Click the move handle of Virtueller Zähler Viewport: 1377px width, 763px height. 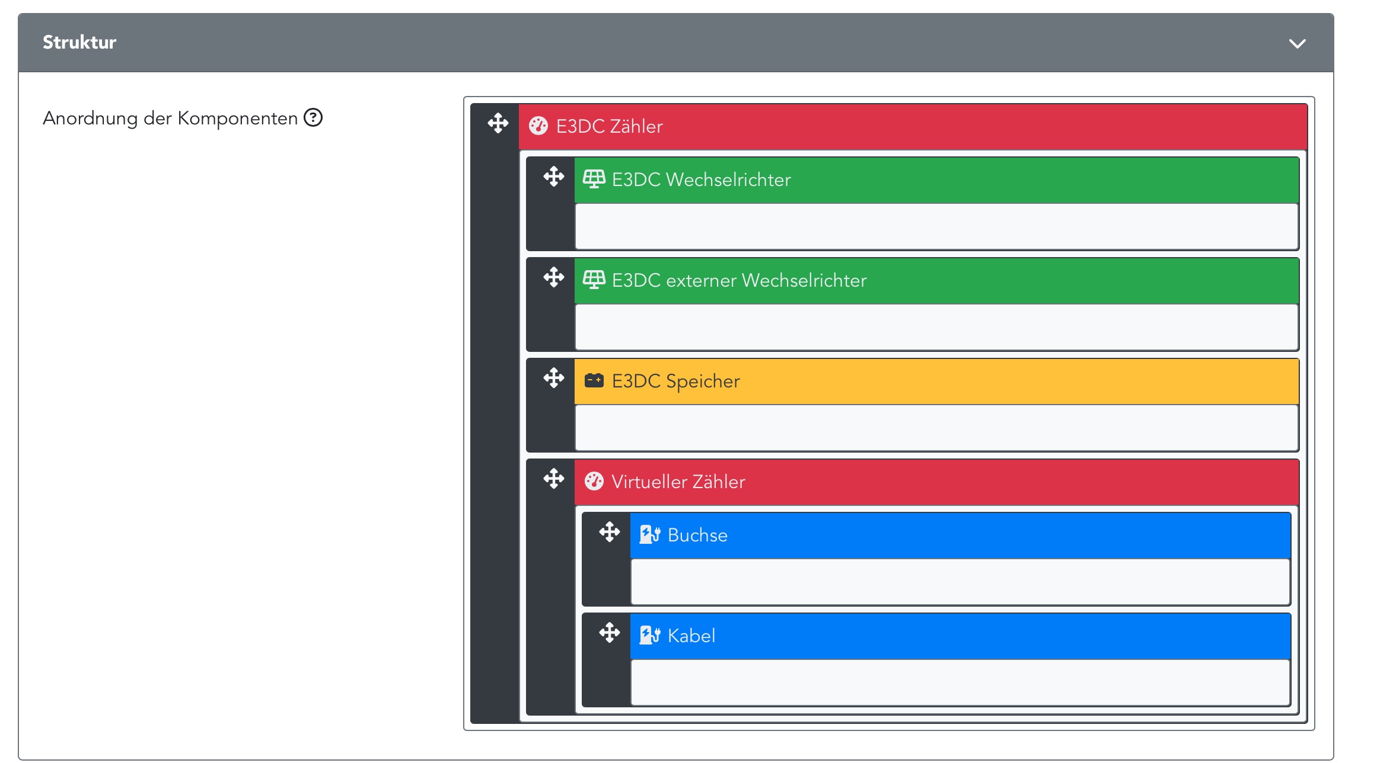(553, 479)
